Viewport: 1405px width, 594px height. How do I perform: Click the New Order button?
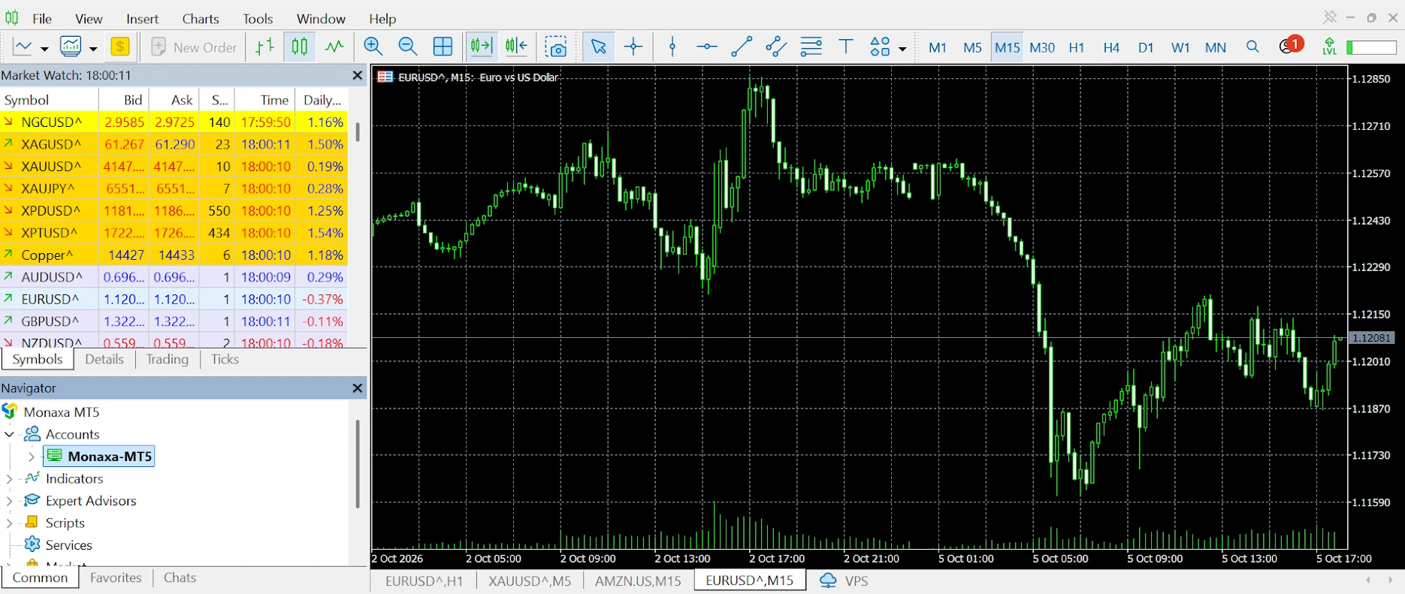point(195,47)
